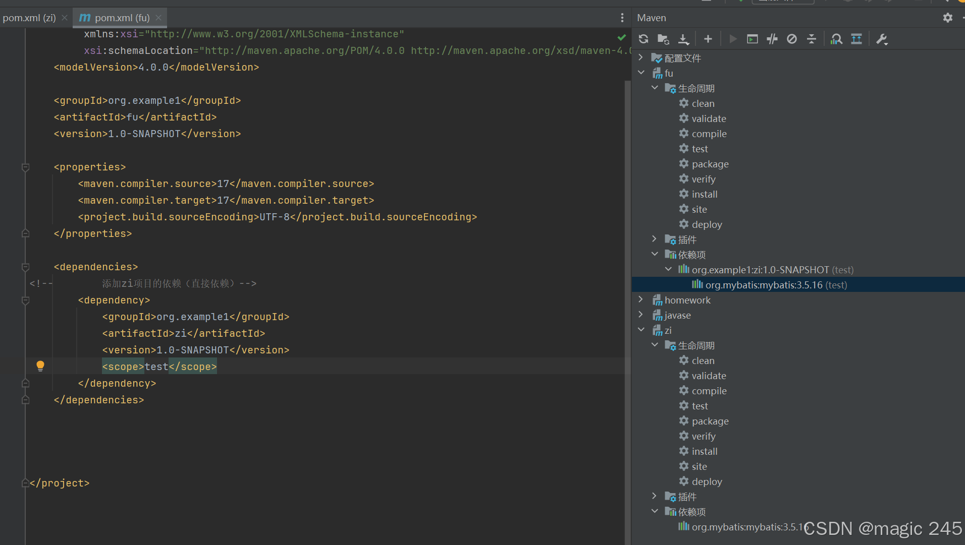Click the Collapse All icon
Viewport: 965px width, 545px height.
(812, 39)
